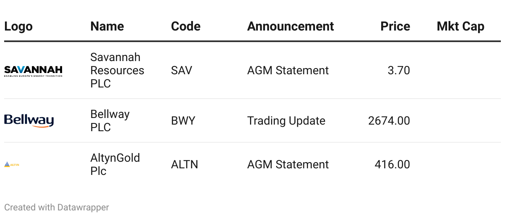505x217 pixels.
Task: Click Bellway PLC company name
Action: (110, 120)
